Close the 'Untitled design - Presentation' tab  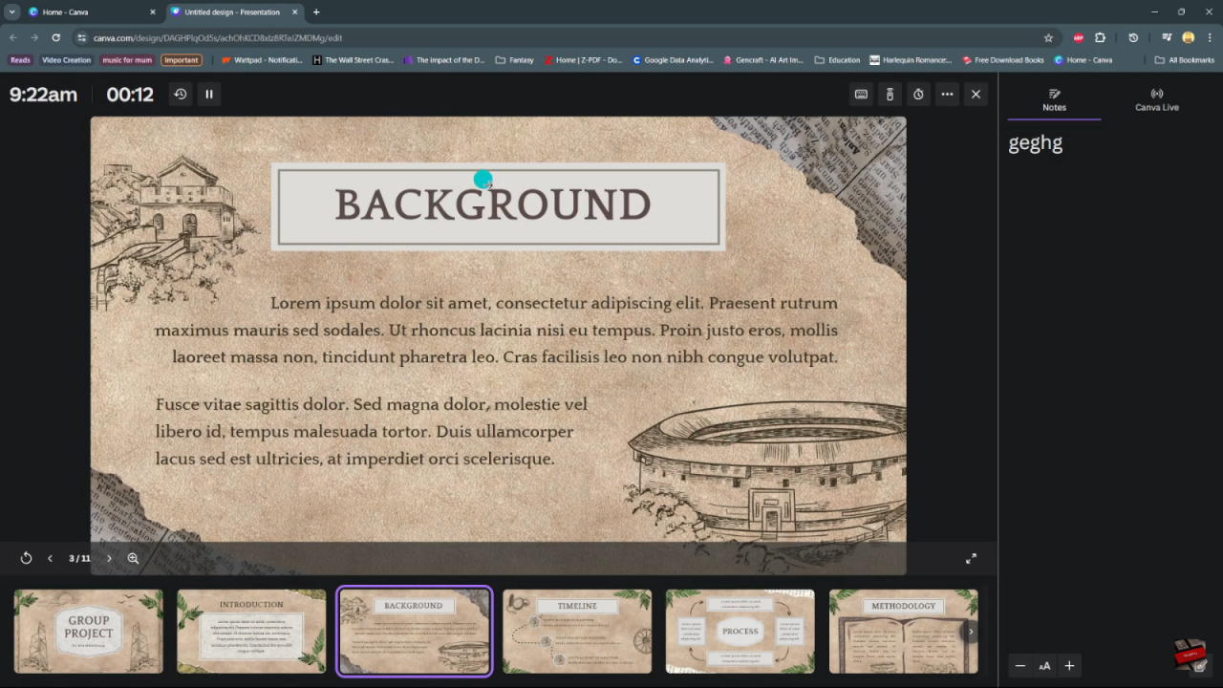[295, 12]
